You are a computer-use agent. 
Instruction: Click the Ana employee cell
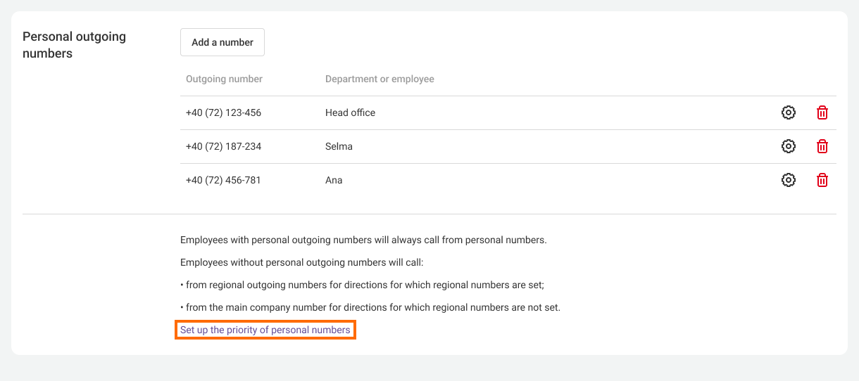tap(334, 180)
